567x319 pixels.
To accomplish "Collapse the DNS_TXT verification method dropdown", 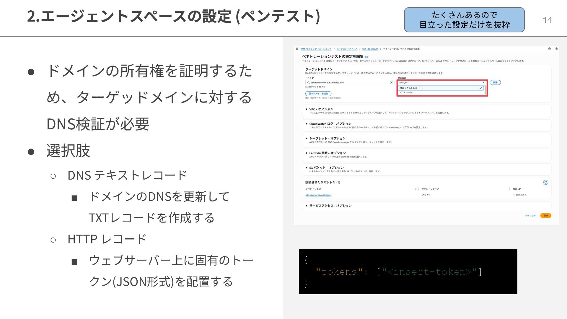I will [483, 83].
